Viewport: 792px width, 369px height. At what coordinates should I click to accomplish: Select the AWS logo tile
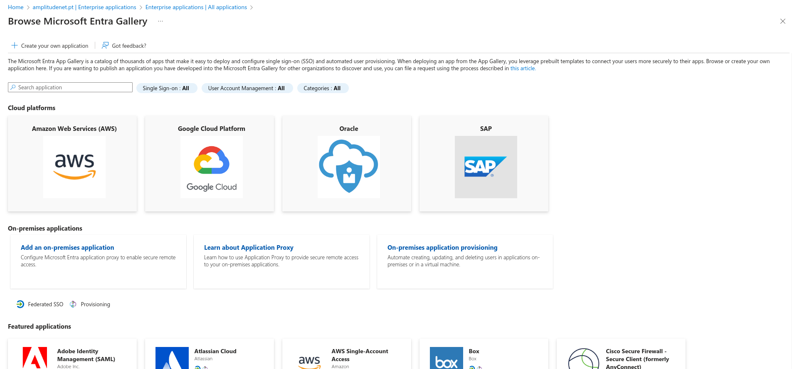pos(74,167)
